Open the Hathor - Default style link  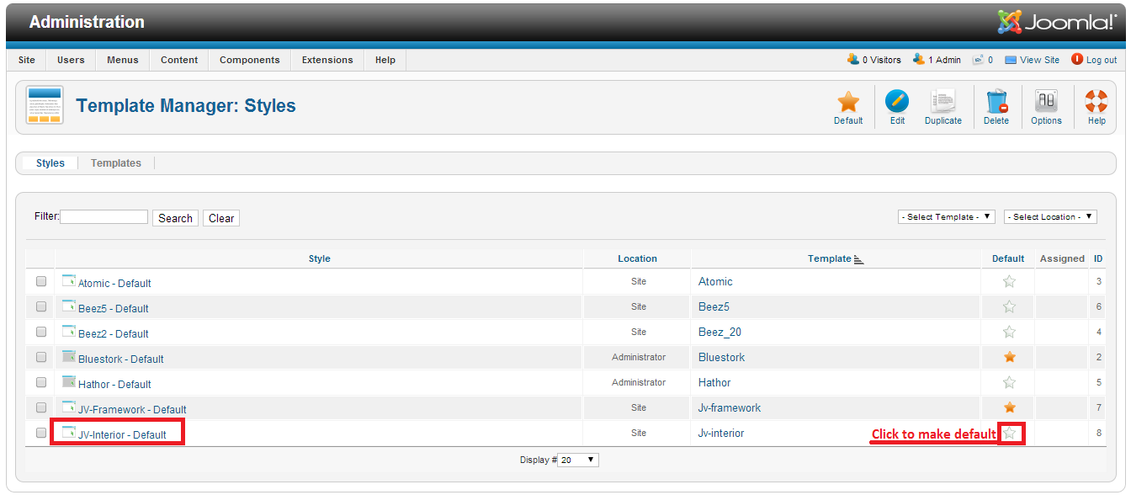point(114,385)
